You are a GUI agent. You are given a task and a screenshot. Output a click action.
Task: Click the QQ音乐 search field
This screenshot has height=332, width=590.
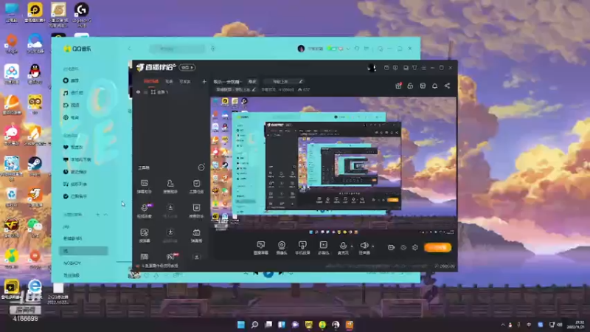point(177,49)
